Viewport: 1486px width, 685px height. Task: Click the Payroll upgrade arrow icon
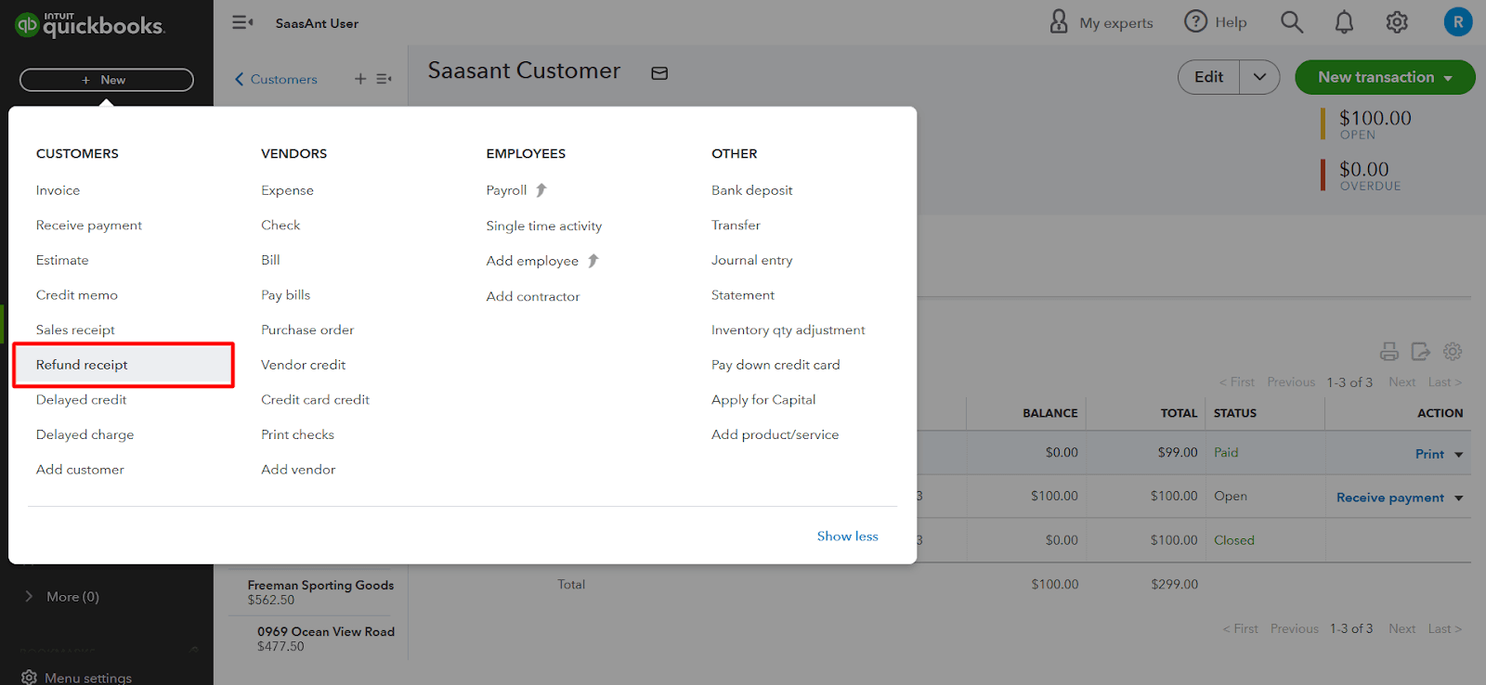(541, 190)
